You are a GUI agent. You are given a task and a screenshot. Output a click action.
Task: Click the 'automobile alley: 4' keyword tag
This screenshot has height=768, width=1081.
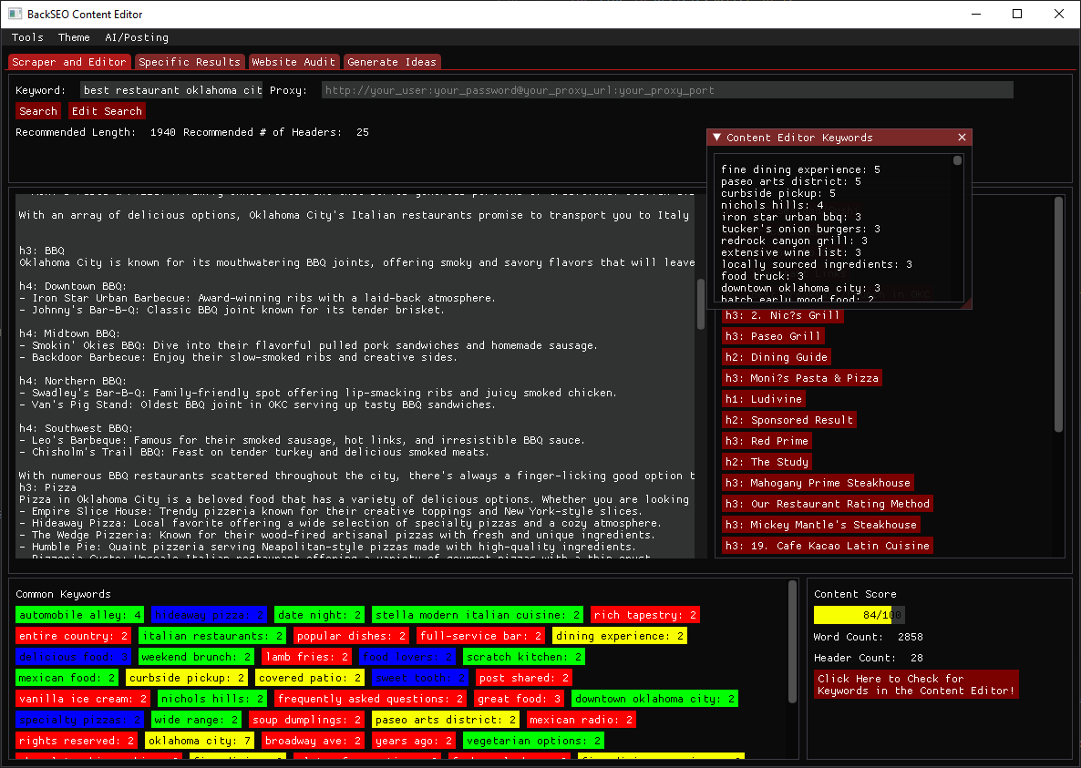coord(79,615)
